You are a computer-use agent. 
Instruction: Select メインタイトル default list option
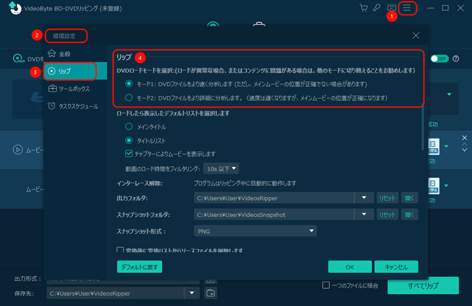tap(129, 127)
